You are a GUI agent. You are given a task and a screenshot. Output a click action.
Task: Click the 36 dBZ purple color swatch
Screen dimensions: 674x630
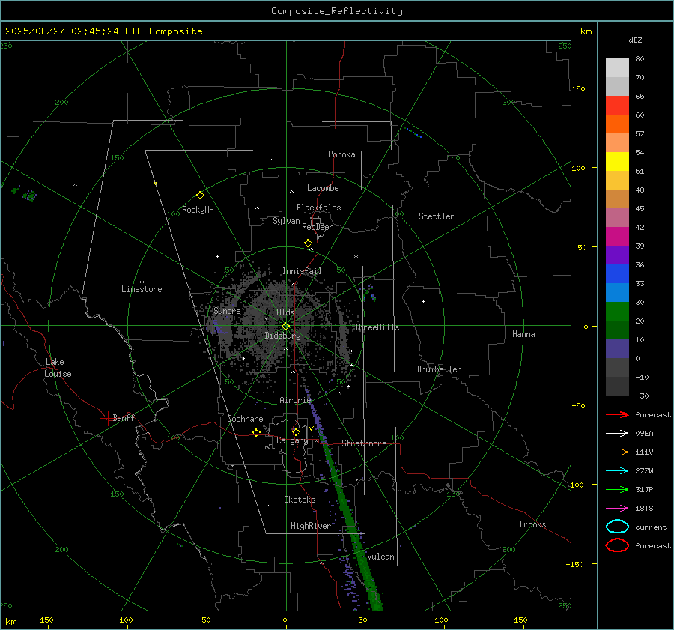click(617, 255)
